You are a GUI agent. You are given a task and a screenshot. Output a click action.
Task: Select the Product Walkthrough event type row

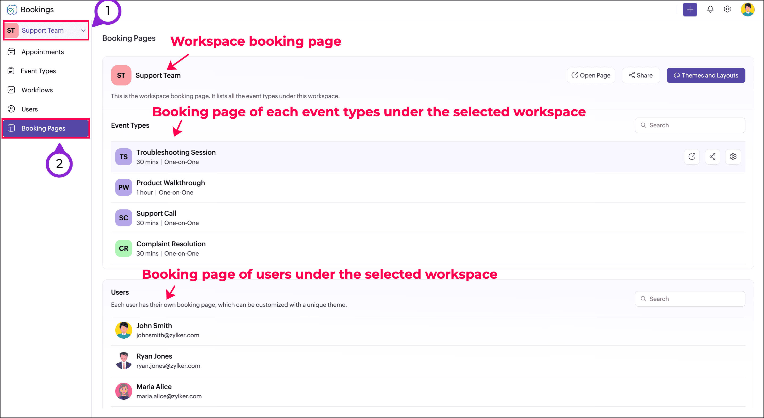171,187
